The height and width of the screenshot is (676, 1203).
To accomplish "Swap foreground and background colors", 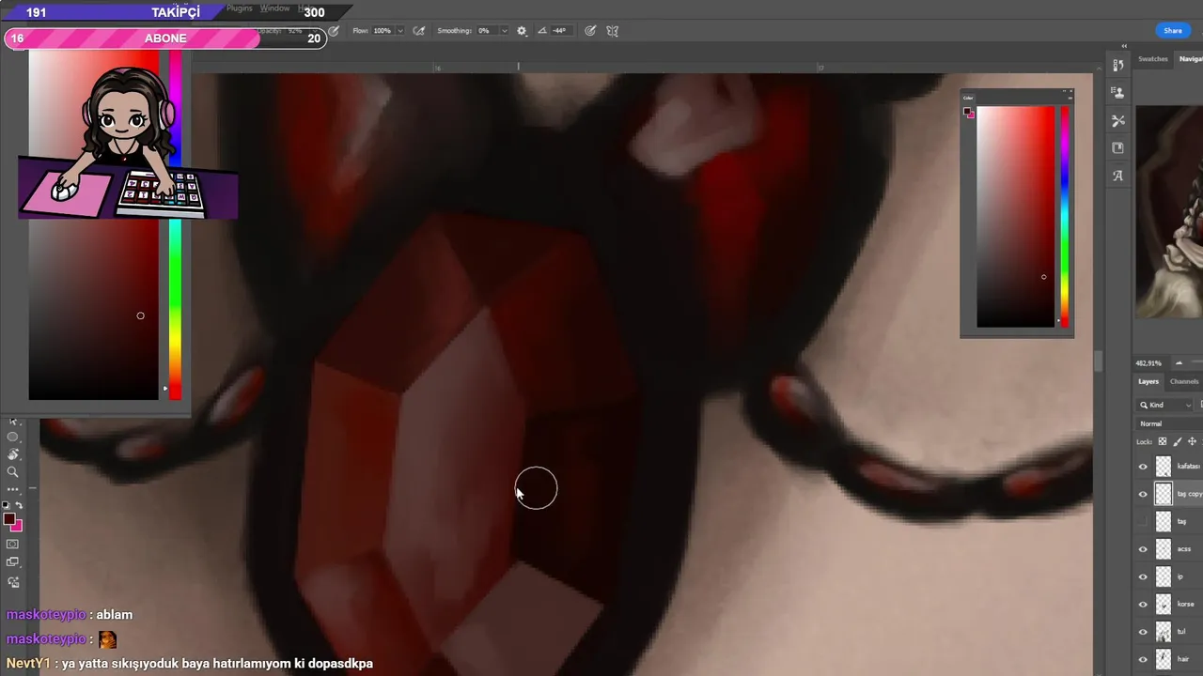I will tap(19, 505).
